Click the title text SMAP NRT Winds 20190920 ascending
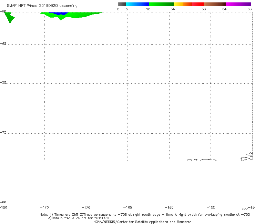255x224 pixels. (42, 6)
